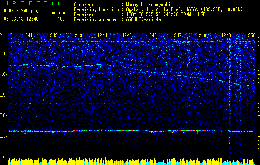Viewport: 260px width, 165px height.
Task: Click the meteor label
Action: pos(59,13)
